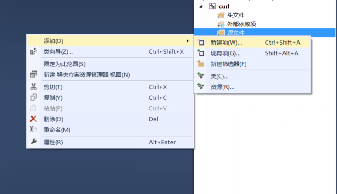The image size is (337, 194).
Task: Select the highlighted 源文件 folder
Action: (264, 33)
